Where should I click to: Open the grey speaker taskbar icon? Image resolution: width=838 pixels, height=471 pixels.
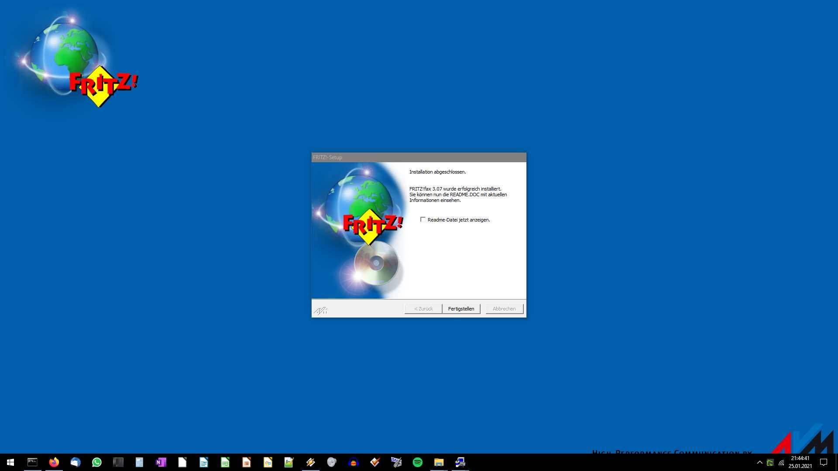point(332,462)
